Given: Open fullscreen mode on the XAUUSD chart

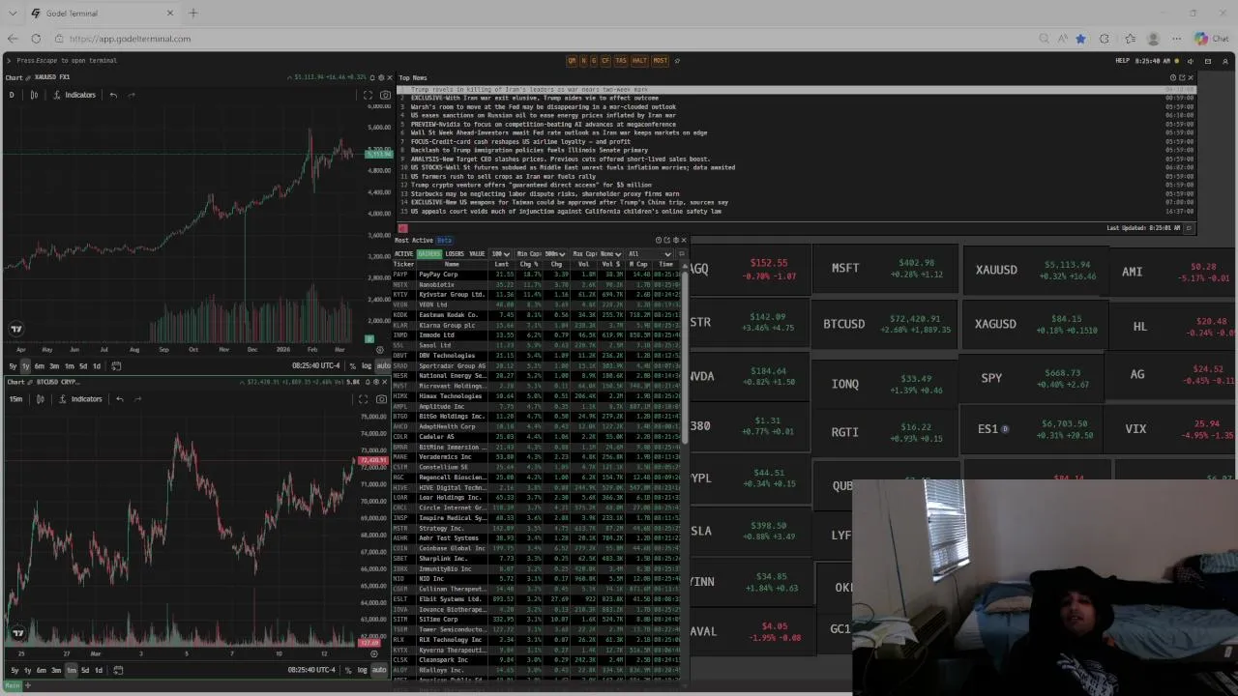Looking at the screenshot, I should pyautogui.click(x=368, y=95).
